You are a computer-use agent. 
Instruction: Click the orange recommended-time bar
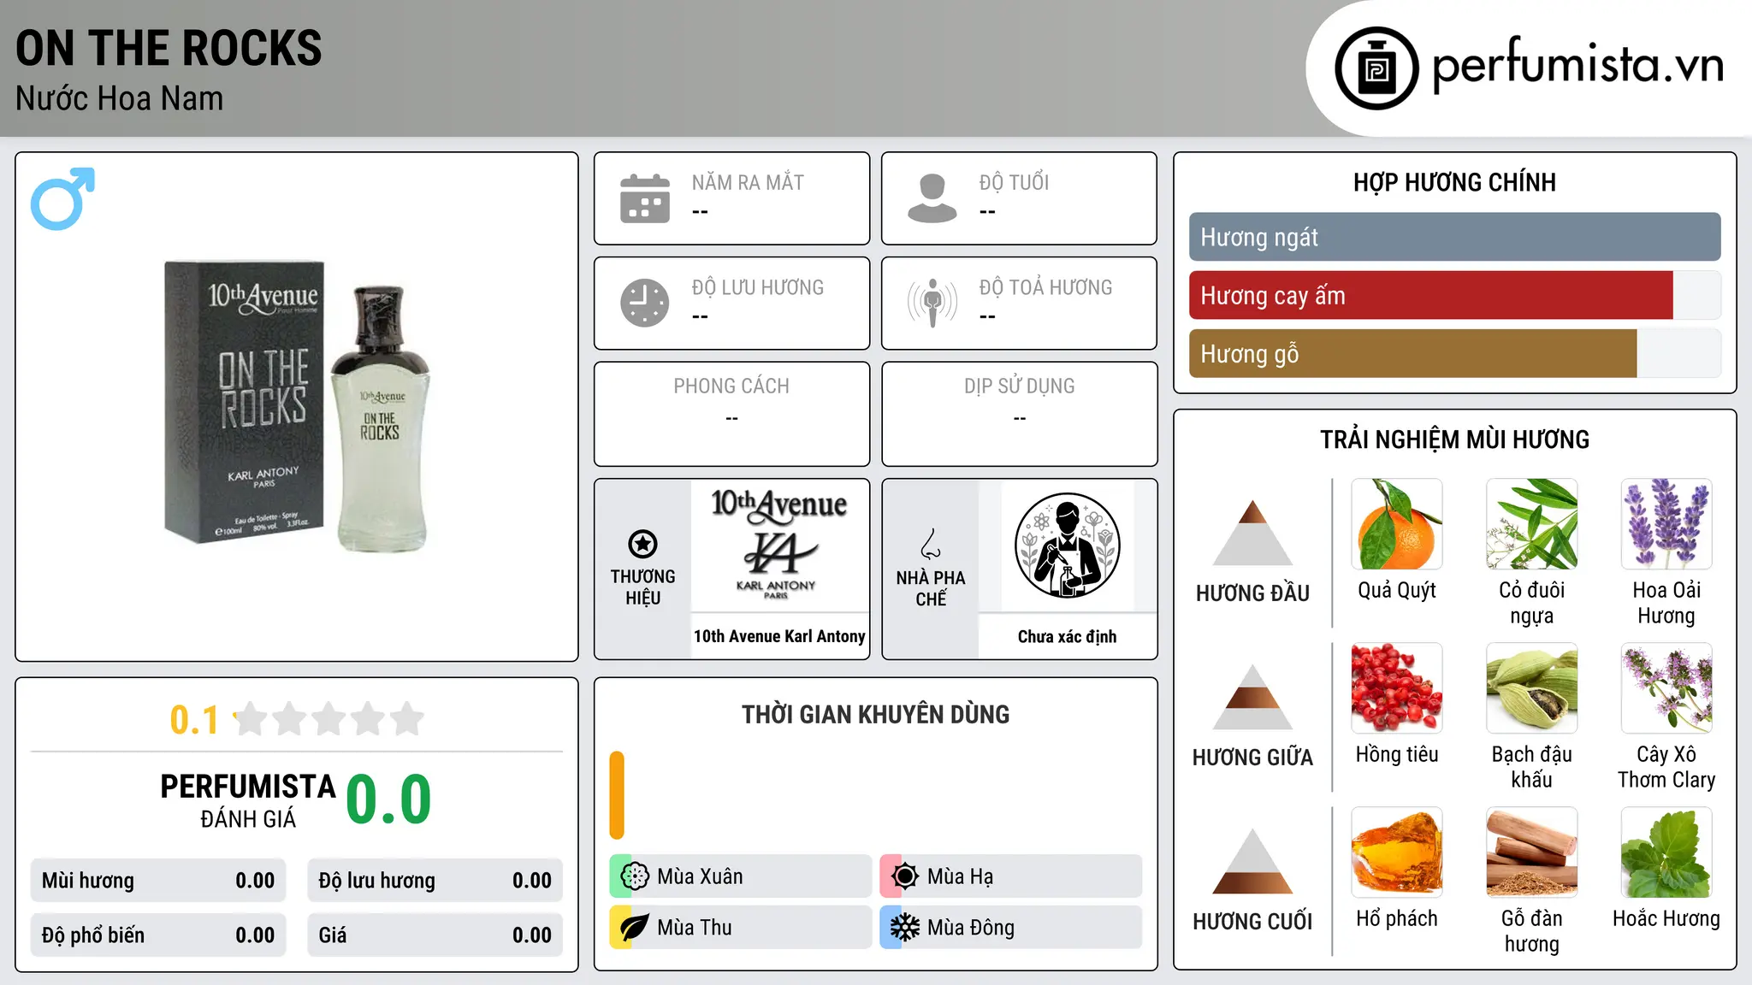(617, 795)
